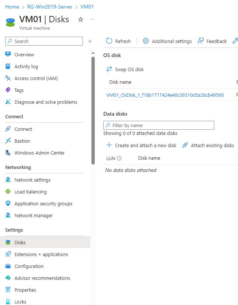This screenshot has width=238, height=305.
Task: Favorite VM01 with the star icon
Action: [81, 20]
